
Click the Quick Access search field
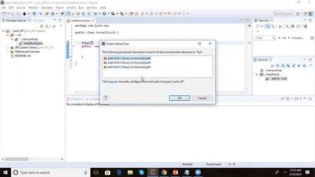click(x=282, y=14)
